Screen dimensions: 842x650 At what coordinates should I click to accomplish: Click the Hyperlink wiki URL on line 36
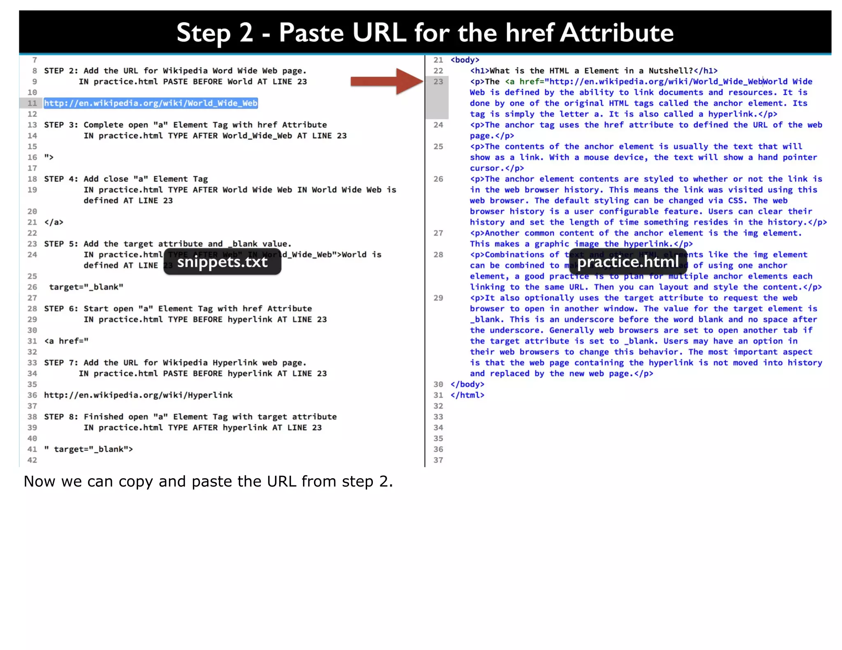[138, 395]
